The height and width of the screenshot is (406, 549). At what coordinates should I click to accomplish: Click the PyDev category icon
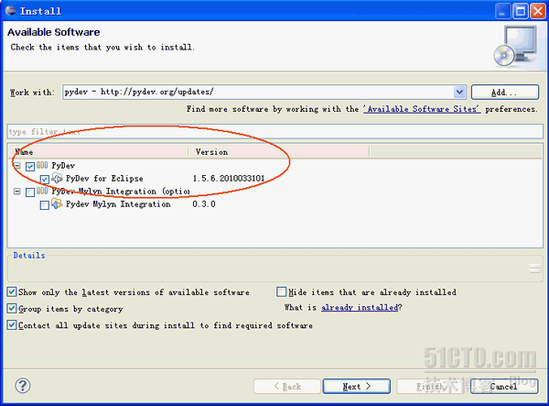coord(42,165)
